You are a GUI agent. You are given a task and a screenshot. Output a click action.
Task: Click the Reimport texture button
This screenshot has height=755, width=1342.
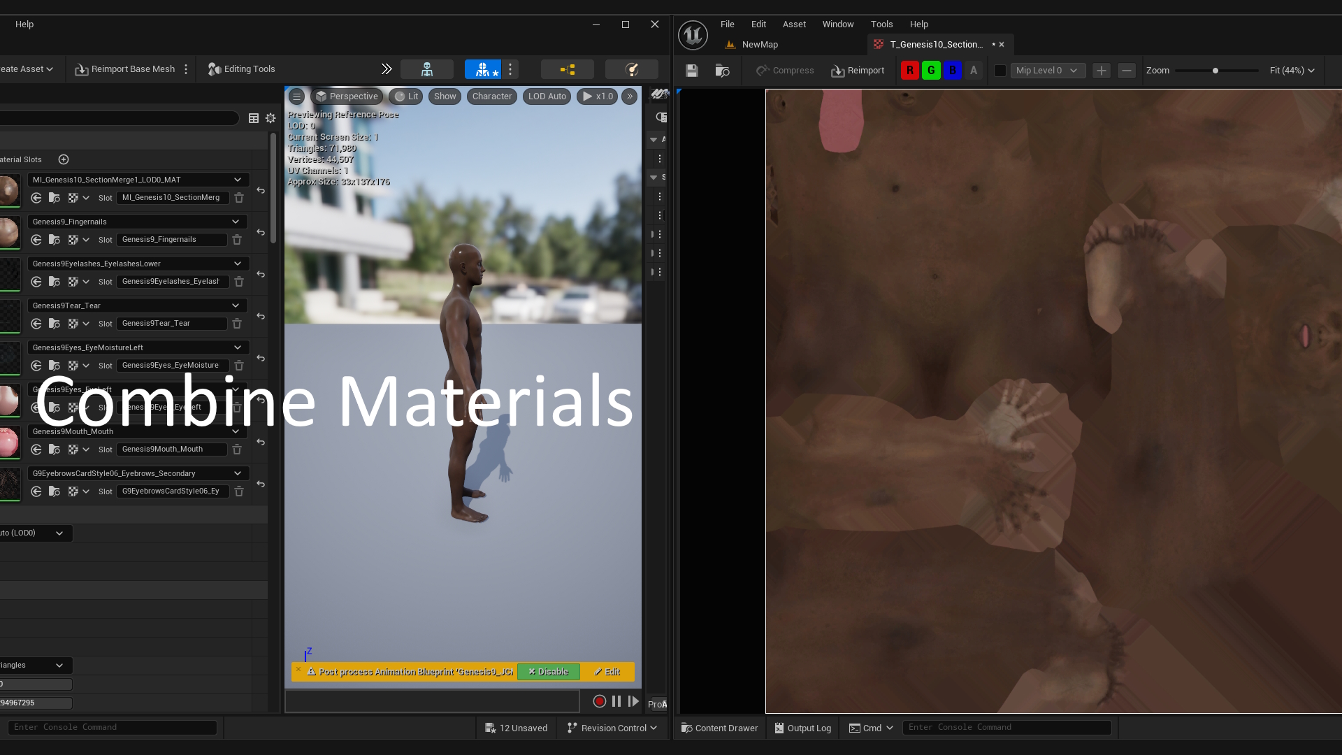tap(858, 71)
